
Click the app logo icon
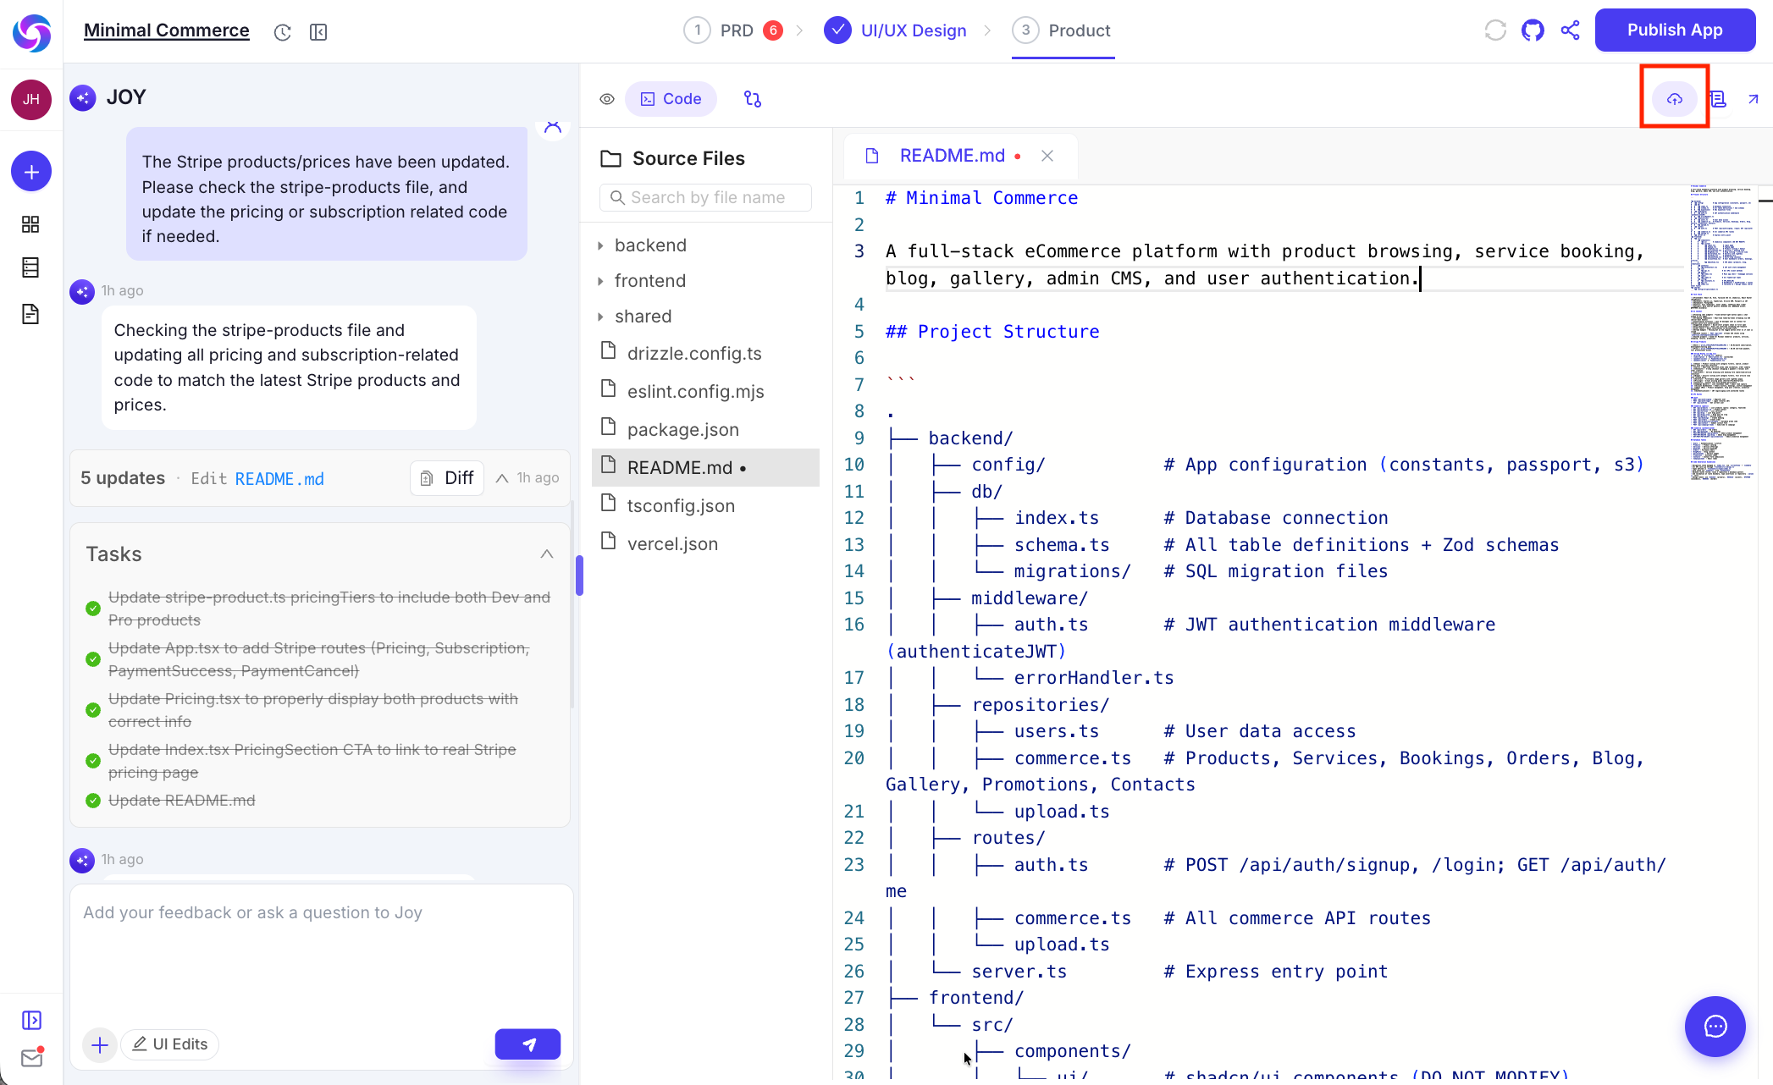coord(31,33)
